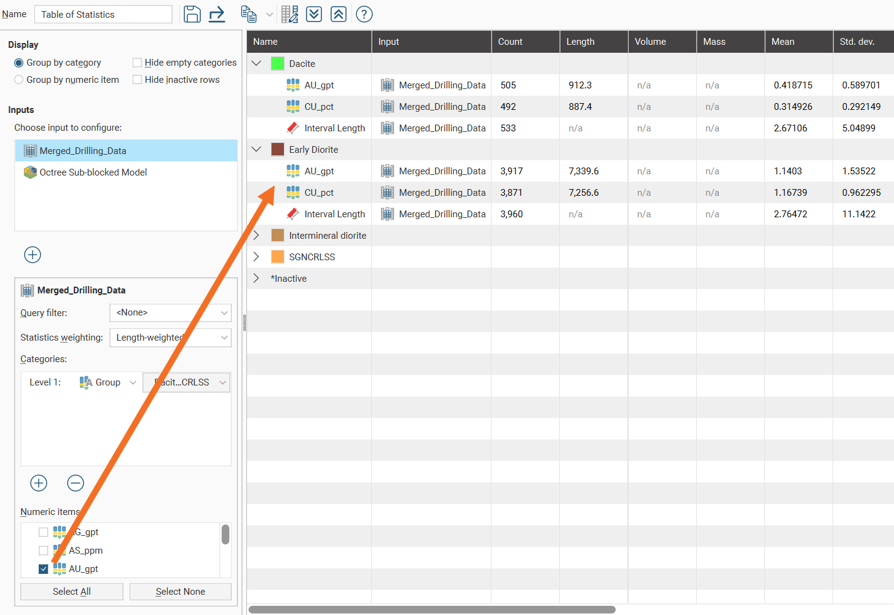
Task: Click the Expand all rows icon
Action: pos(314,14)
